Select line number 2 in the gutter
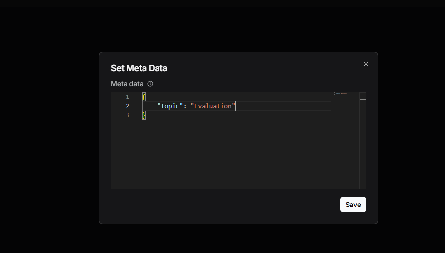 127,106
